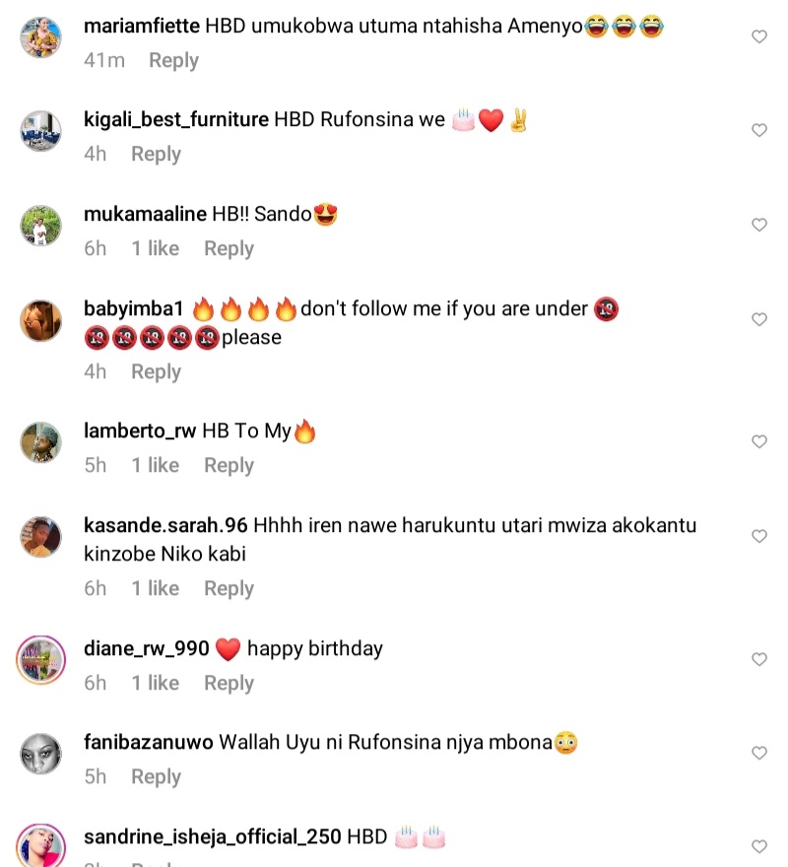Like diane_rw_990's happy birthday comment
The width and height of the screenshot is (788, 867).
[759, 658]
